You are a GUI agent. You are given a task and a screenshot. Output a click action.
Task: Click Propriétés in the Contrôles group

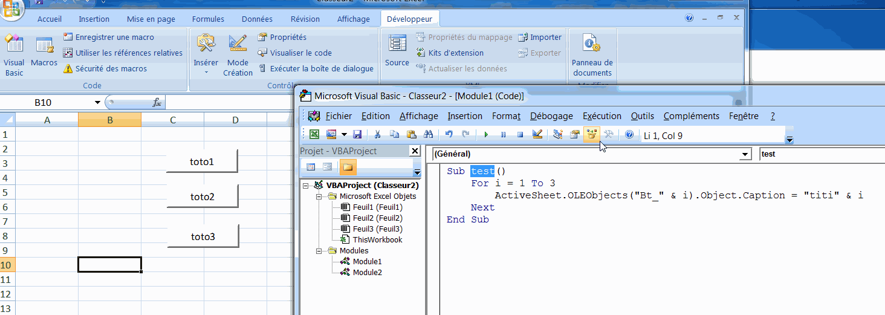[x=282, y=37]
